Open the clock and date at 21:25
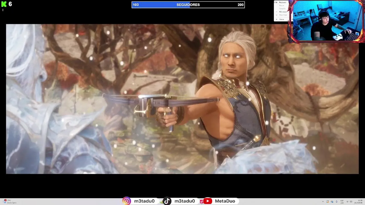Viewport: 365px width, 205px height. coord(358,202)
